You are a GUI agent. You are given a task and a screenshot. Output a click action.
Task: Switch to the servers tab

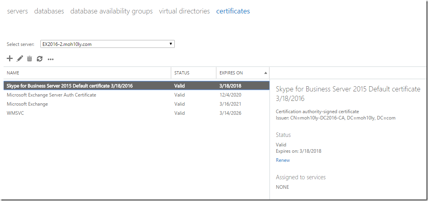point(17,11)
